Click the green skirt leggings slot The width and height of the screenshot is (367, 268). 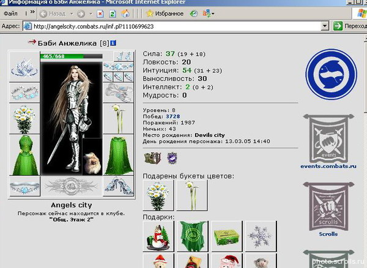click(119, 155)
